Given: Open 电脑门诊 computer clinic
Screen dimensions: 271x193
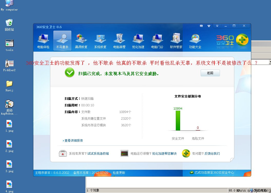Looking at the screenshot, I should coord(157,41).
